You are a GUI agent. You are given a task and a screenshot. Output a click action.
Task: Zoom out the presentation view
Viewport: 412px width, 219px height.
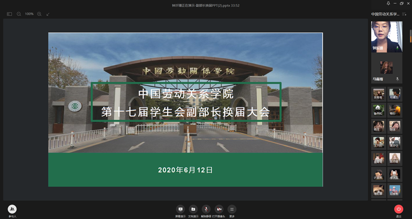pyautogui.click(x=19, y=14)
